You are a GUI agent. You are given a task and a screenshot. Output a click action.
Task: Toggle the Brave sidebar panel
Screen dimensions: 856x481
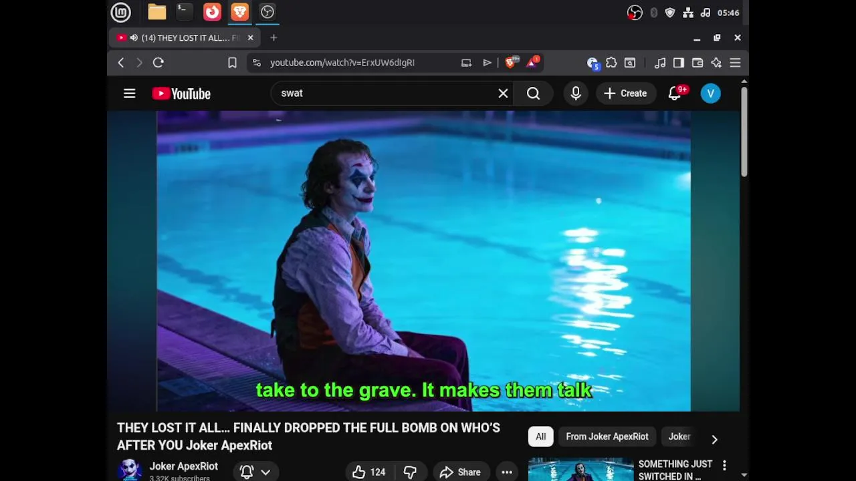(679, 63)
